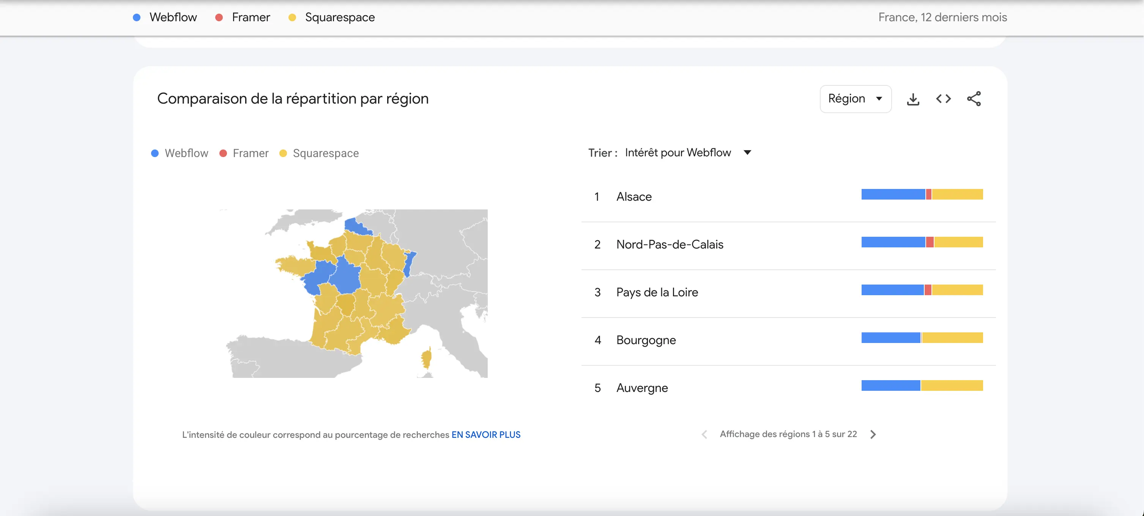Open the EN SAVOIR PLUS link
The height and width of the screenshot is (516, 1144).
(x=486, y=435)
